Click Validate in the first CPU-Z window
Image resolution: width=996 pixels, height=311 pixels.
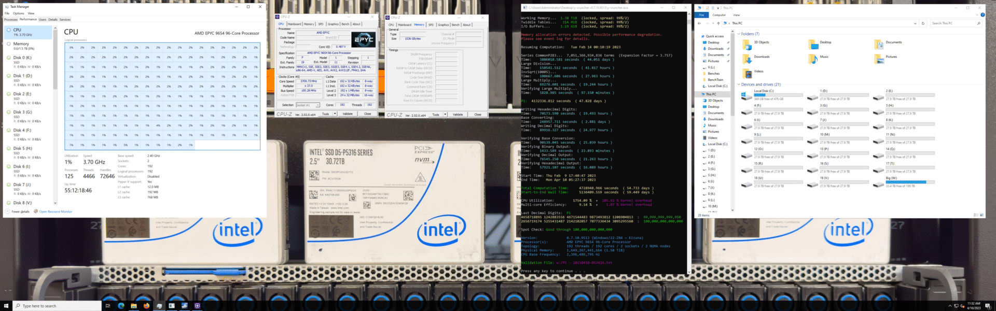348,114
